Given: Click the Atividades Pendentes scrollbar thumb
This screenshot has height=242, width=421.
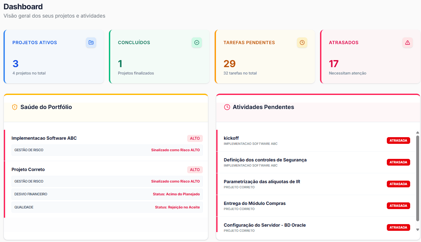Looking at the screenshot, I should [417, 178].
